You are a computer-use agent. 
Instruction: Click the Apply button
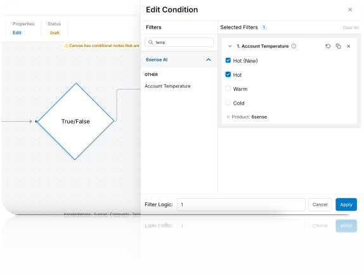pyautogui.click(x=346, y=204)
